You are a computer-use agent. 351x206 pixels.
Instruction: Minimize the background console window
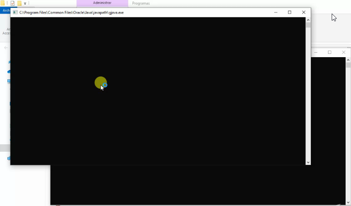316,52
